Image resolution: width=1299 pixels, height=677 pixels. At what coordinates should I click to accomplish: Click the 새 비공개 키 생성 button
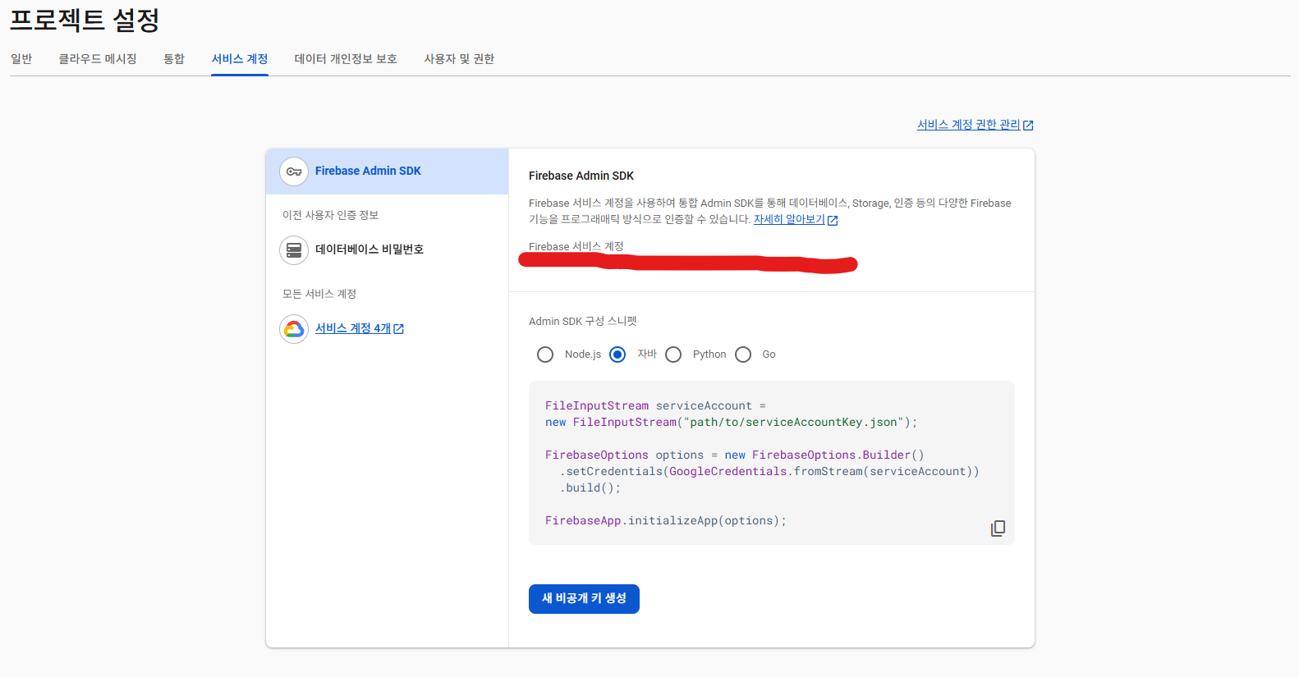584,599
